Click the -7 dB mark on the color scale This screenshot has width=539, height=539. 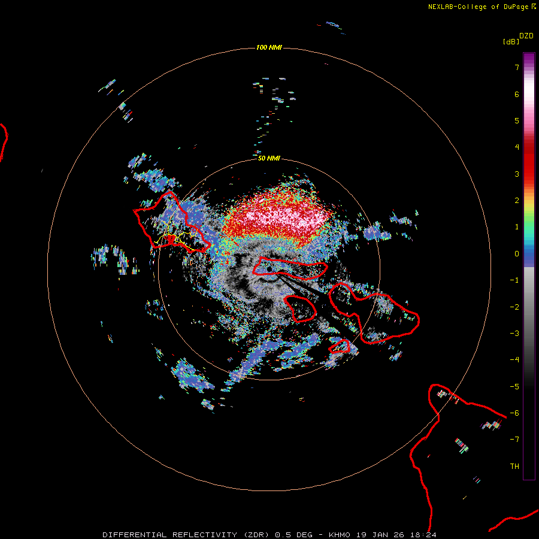point(514,440)
